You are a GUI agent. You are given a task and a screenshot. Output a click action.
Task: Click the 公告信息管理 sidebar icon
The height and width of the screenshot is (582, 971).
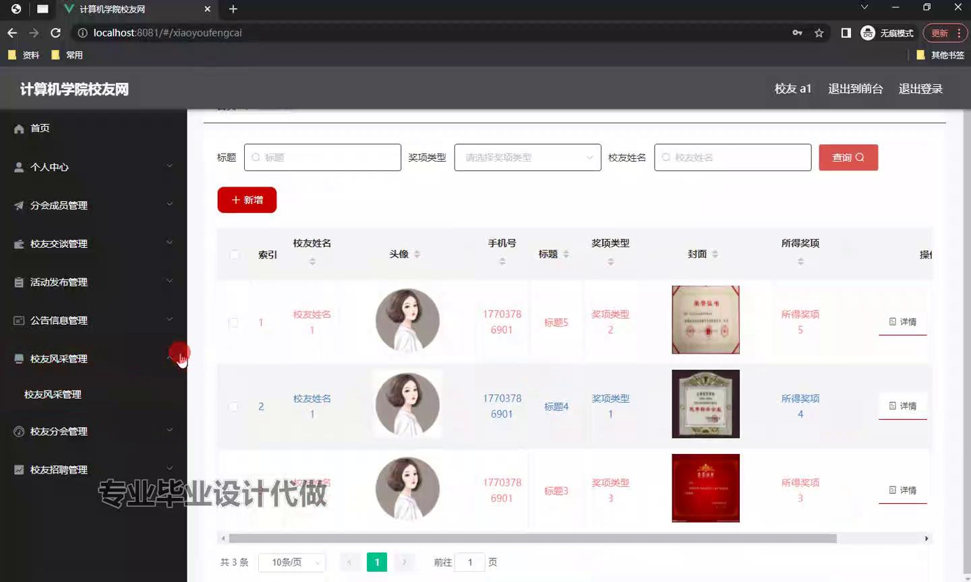pyautogui.click(x=19, y=321)
